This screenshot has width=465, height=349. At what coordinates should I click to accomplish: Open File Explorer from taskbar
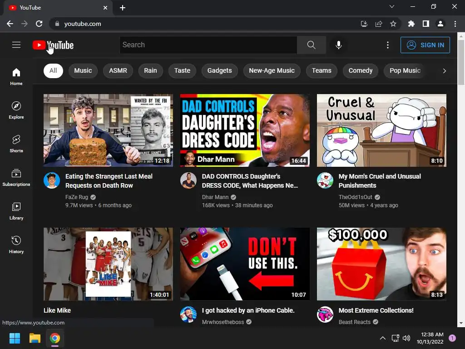coord(35,338)
